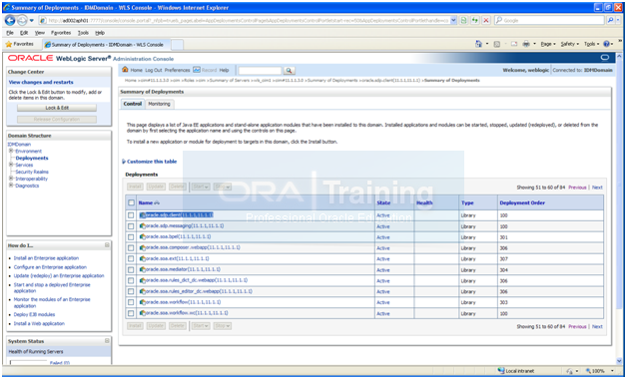Open the Start dropdown above the table
This screenshot has width=627, height=379.
(201, 187)
